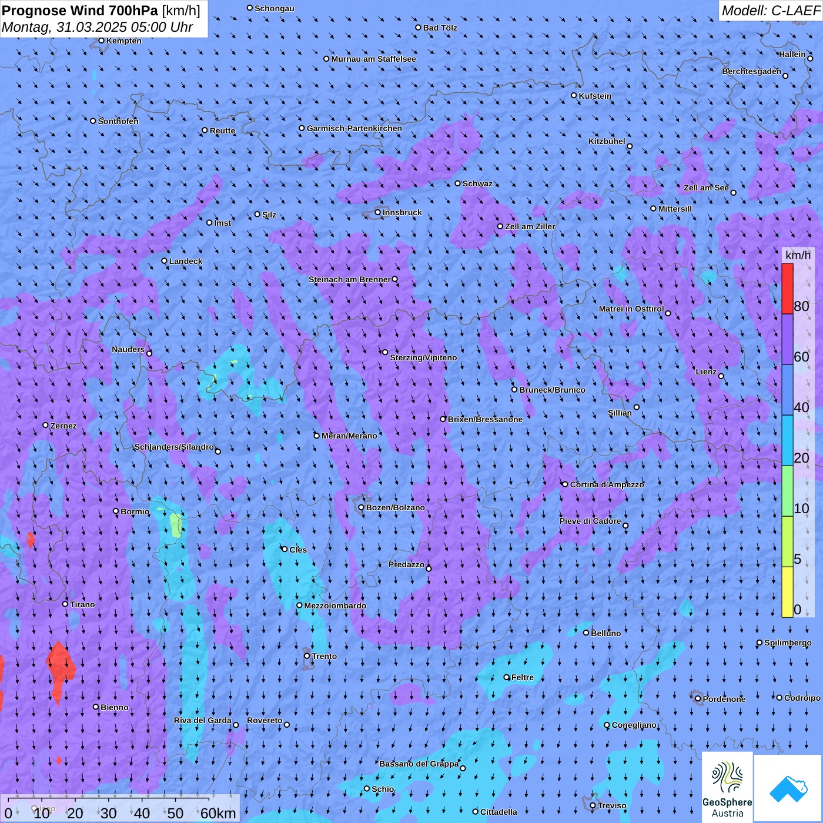The height and width of the screenshot is (823, 823).
Task: Click the Meran/Merano label
Action: (349, 436)
